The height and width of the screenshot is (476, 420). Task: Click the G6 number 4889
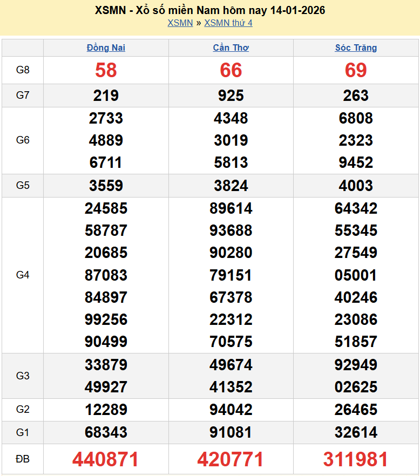tap(106, 140)
